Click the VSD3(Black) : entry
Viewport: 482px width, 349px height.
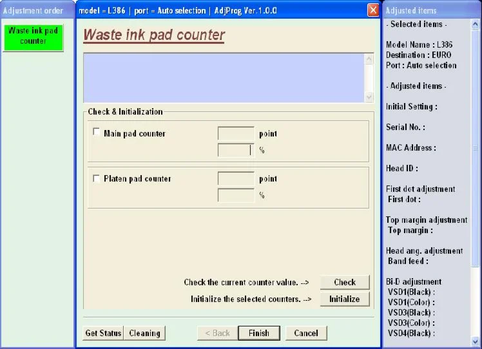click(411, 313)
